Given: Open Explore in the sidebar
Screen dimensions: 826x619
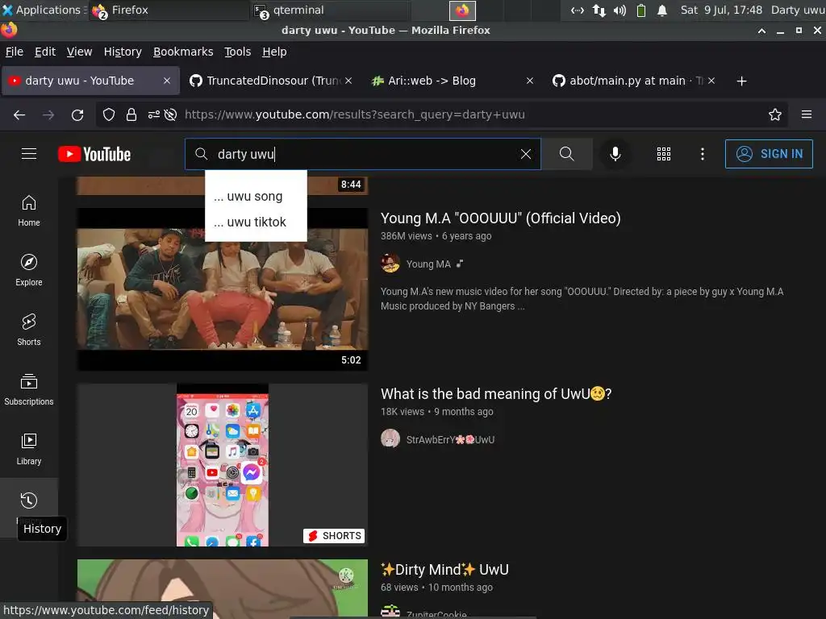Looking at the screenshot, I should 29,270.
